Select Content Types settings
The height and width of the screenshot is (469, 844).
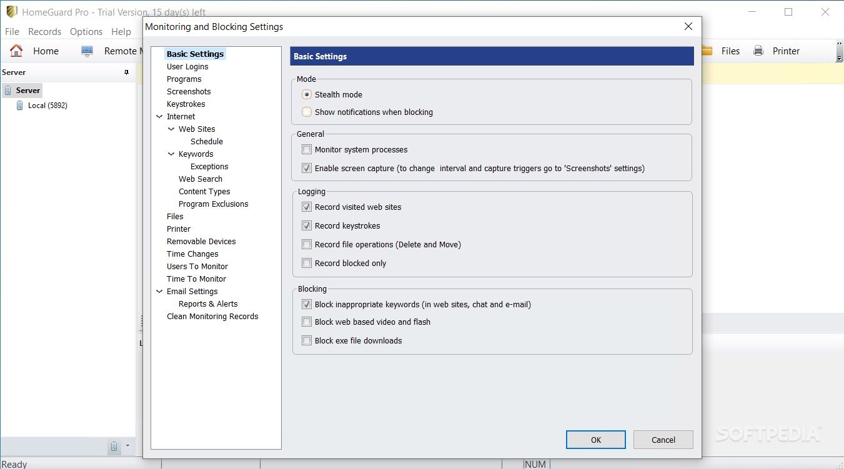pos(204,192)
